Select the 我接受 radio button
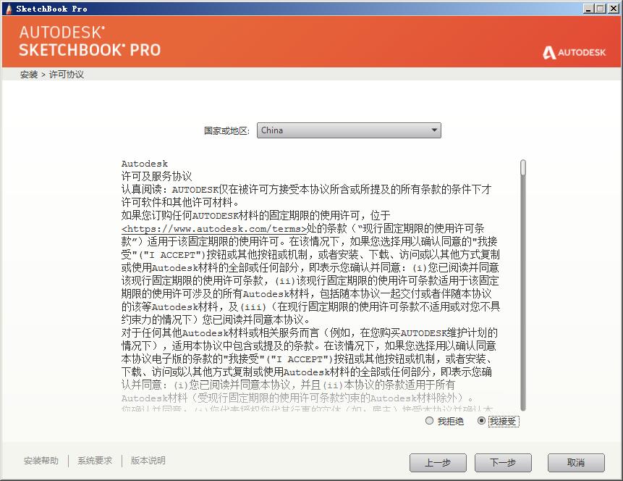This screenshot has width=623, height=481. point(481,421)
